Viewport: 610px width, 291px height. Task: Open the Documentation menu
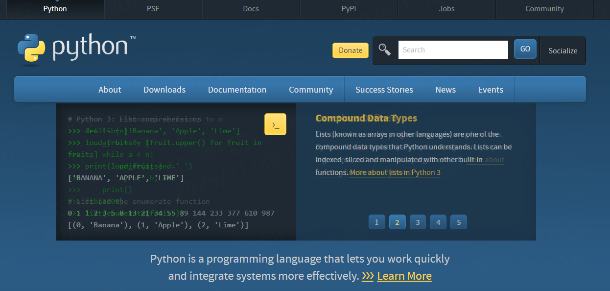pos(237,89)
